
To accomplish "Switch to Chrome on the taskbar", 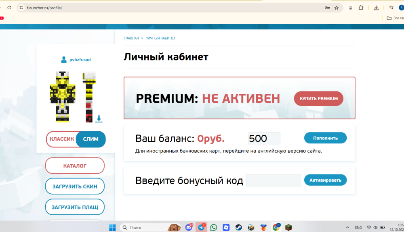I will click(276, 227).
